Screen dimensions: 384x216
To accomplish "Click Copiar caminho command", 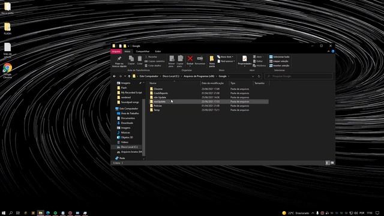I will click(155, 61).
